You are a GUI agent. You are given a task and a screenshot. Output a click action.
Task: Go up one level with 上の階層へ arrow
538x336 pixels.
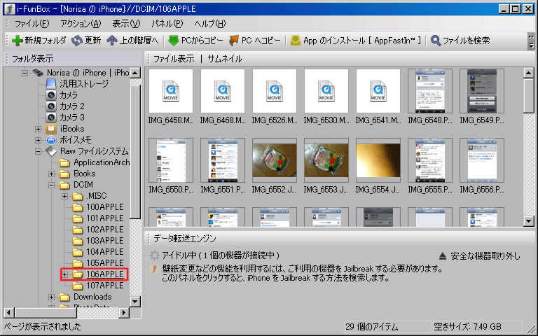(x=112, y=41)
